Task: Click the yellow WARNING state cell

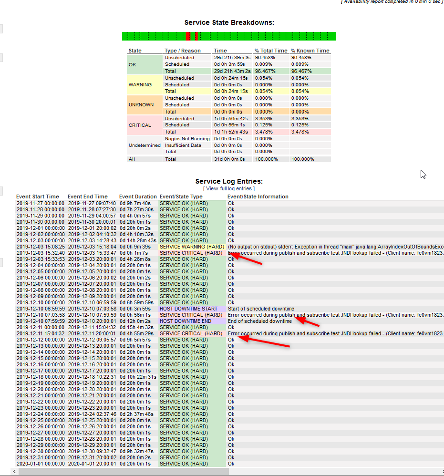Action: (x=140, y=84)
